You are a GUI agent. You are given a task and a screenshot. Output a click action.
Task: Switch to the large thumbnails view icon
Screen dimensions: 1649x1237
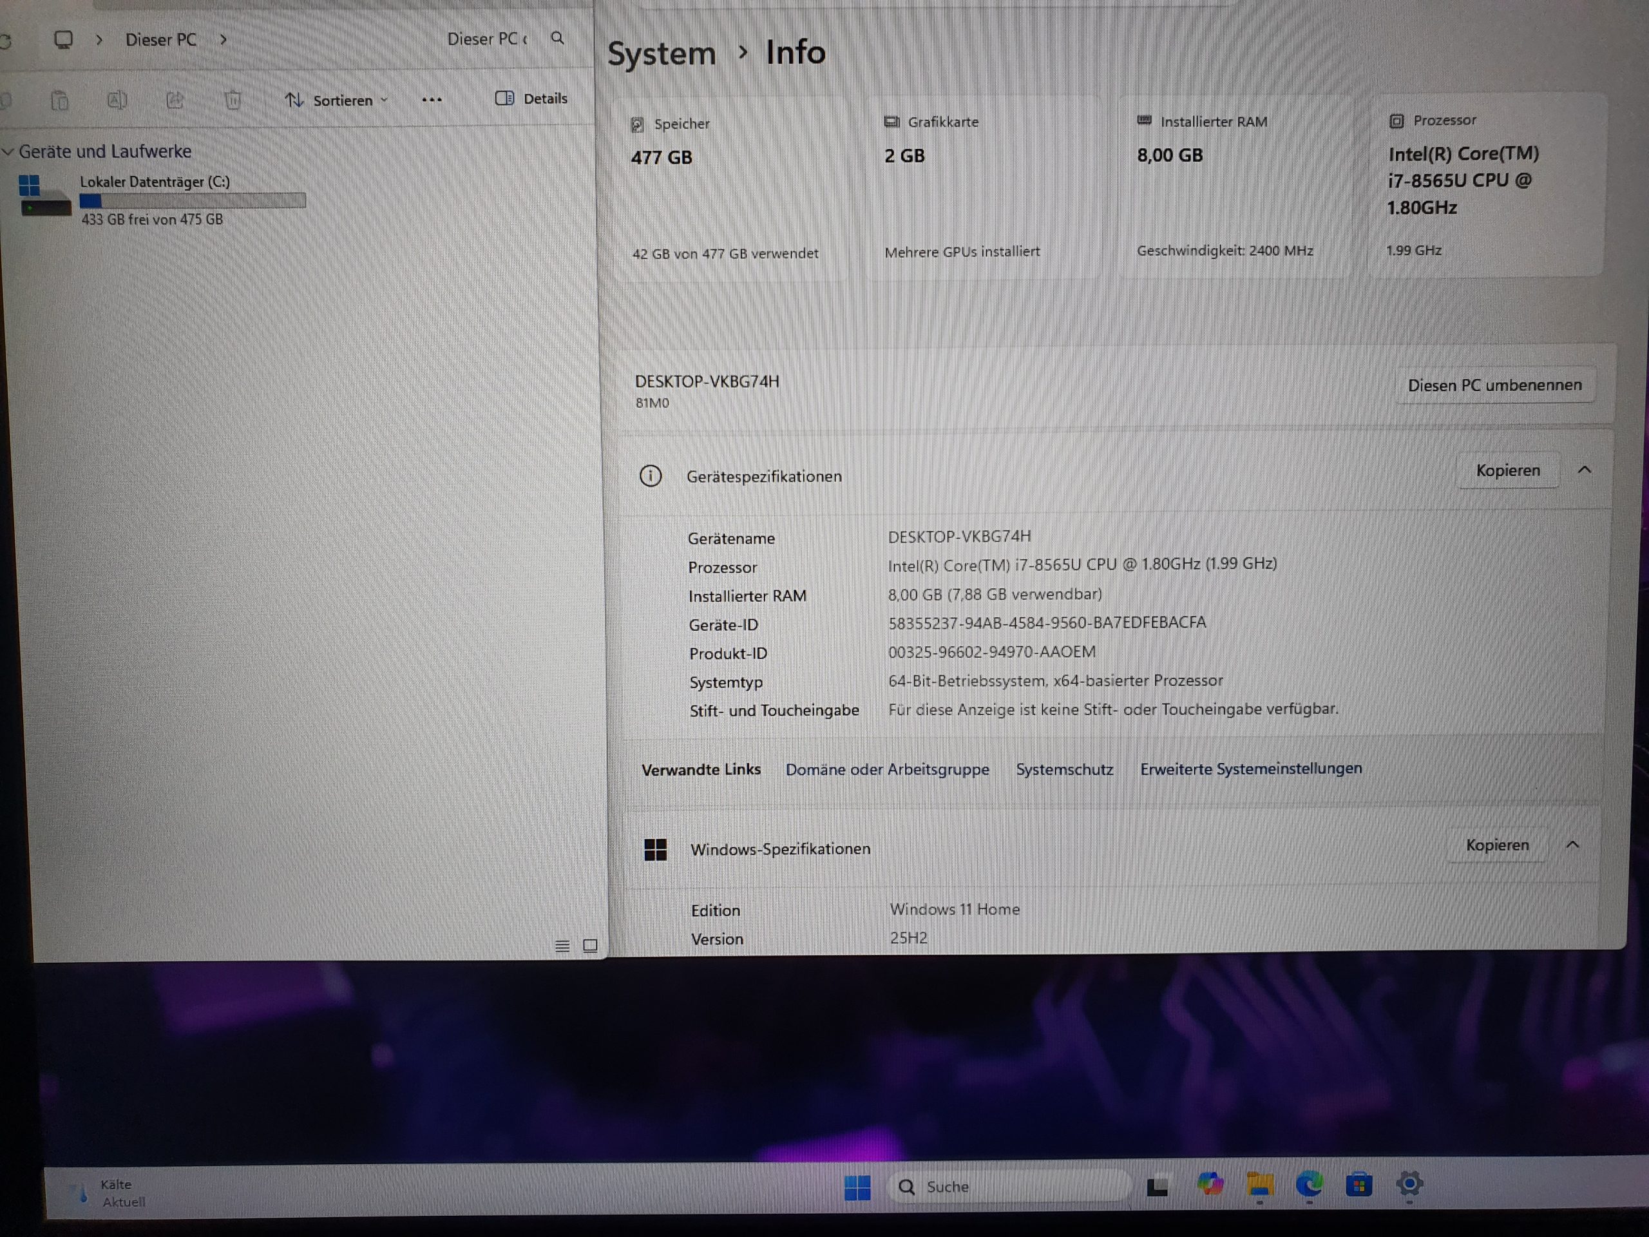point(589,946)
